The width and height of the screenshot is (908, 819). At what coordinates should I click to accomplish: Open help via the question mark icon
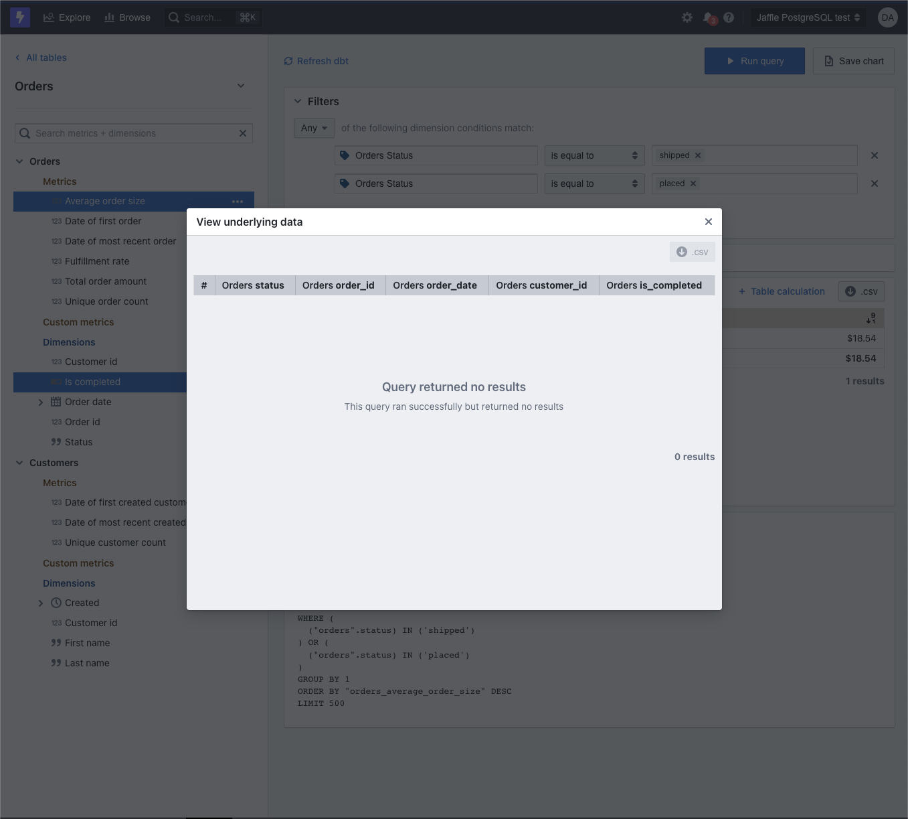pyautogui.click(x=729, y=17)
